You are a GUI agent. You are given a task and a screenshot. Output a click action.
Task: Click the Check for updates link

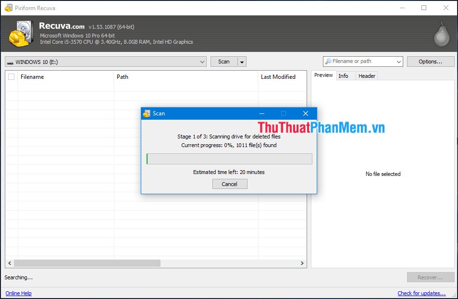point(421,293)
